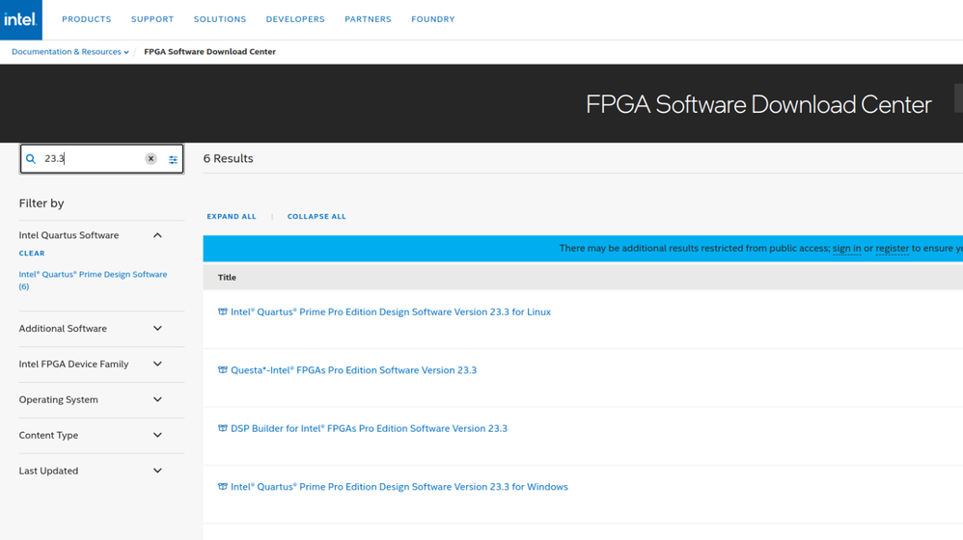Open Documentation & Resources breadcrumb dropdown
This screenshot has width=963, height=540.
pyautogui.click(x=69, y=52)
